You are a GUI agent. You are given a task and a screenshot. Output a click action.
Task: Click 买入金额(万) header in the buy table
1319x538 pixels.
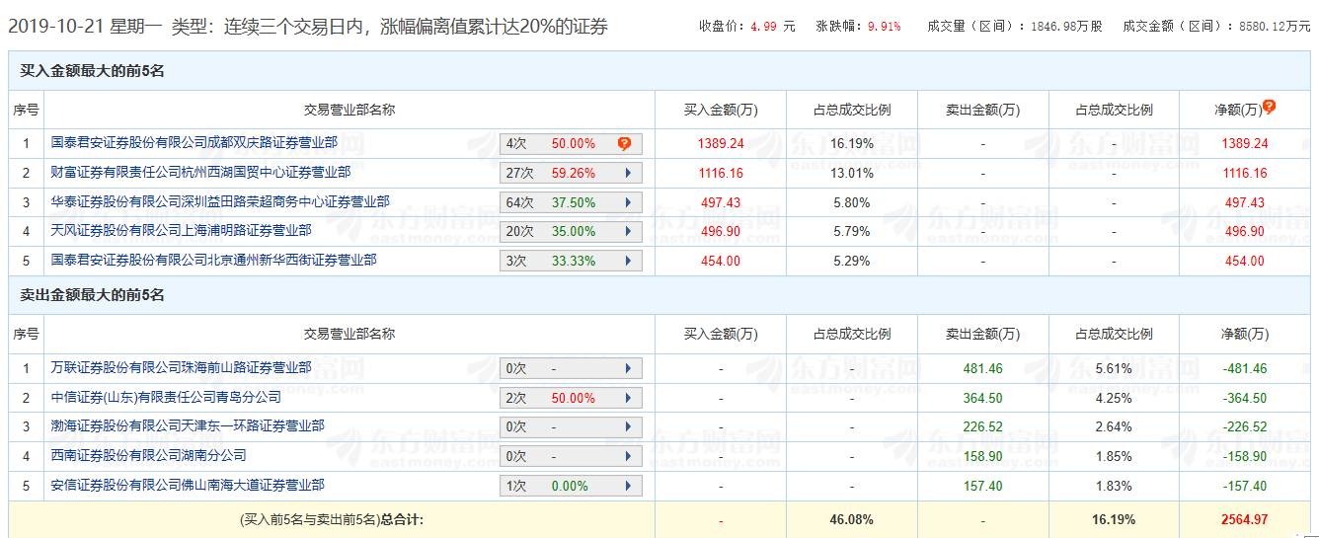721,110
